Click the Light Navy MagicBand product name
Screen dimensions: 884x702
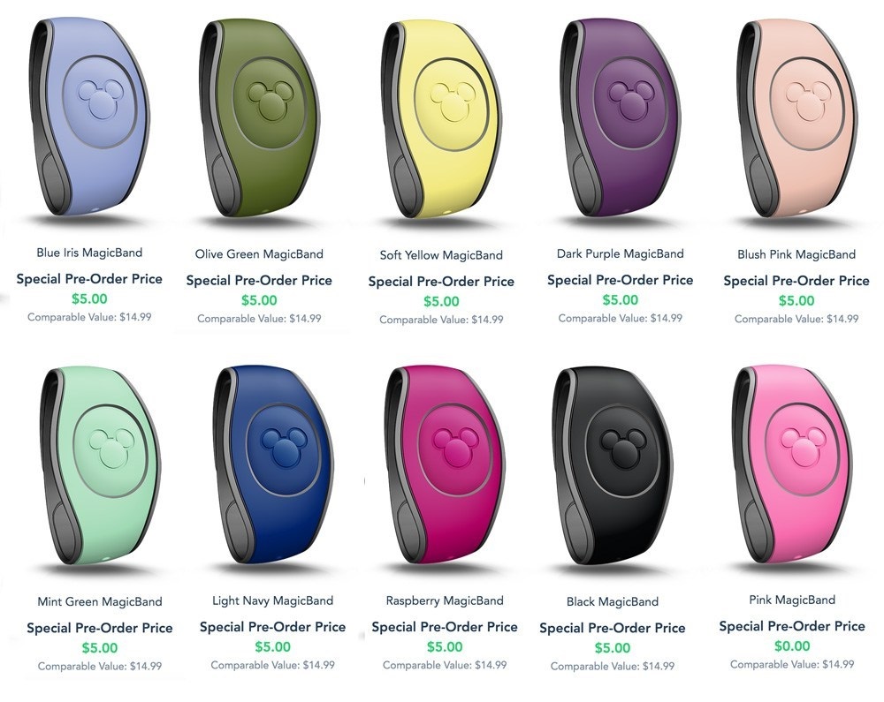click(273, 600)
